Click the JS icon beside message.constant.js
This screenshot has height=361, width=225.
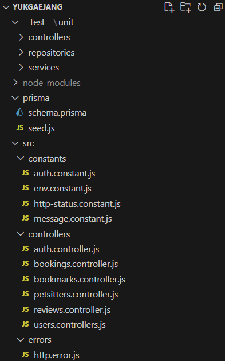click(25, 218)
